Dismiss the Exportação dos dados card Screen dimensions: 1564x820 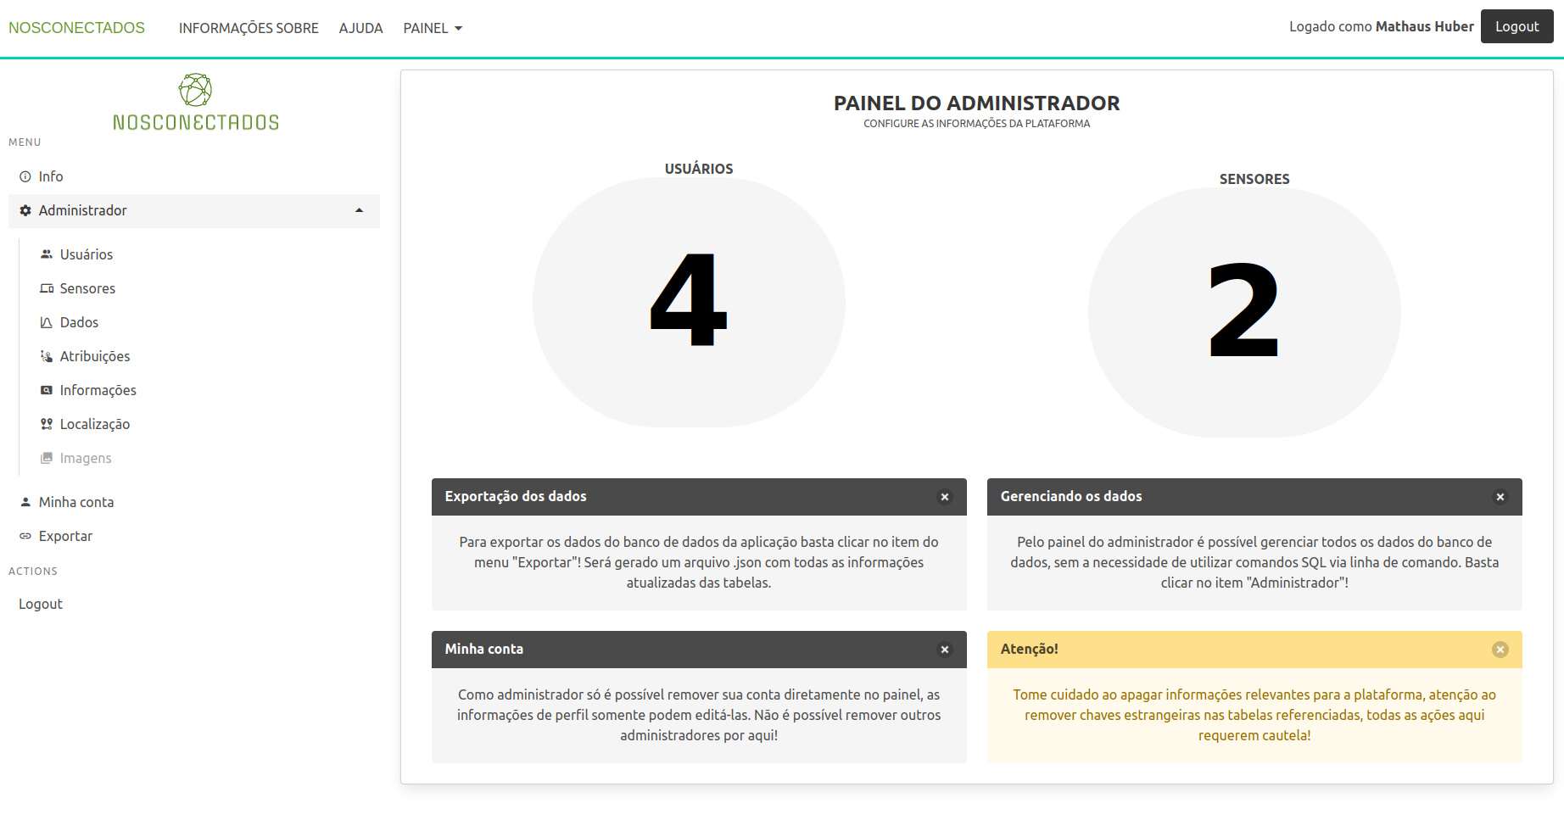point(945,497)
